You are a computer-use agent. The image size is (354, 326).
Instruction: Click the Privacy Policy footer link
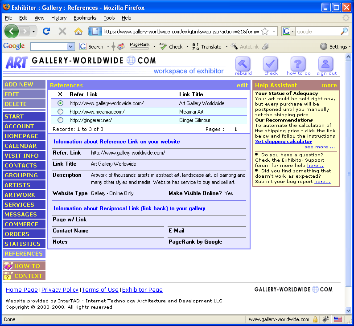click(x=60, y=290)
